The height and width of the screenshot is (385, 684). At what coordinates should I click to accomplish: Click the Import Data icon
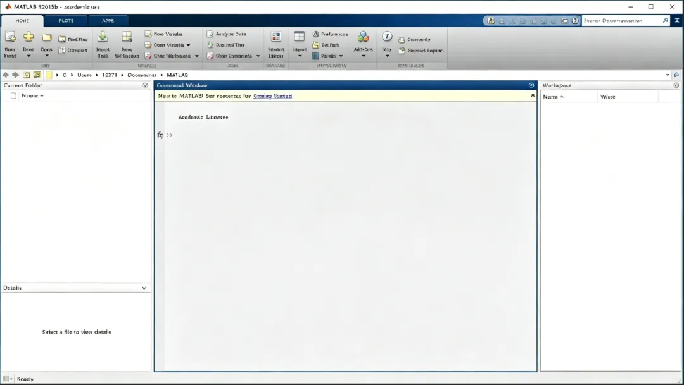[103, 37]
